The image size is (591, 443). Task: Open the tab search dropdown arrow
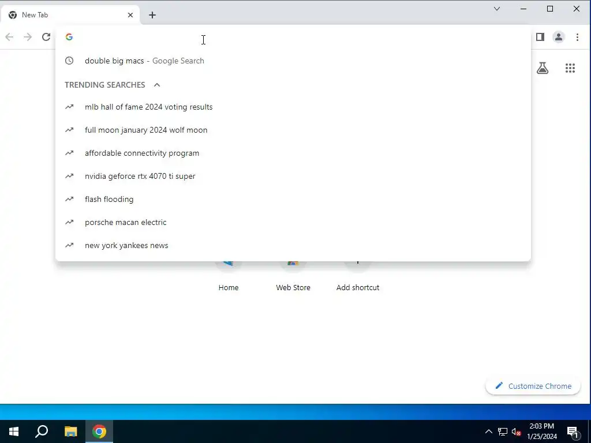pos(497,9)
